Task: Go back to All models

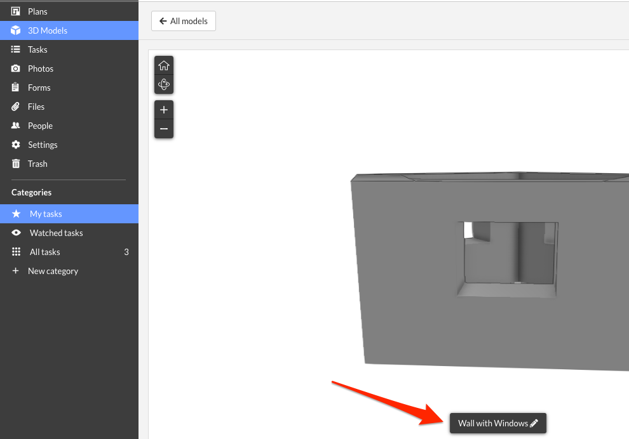Action: pyautogui.click(x=184, y=21)
